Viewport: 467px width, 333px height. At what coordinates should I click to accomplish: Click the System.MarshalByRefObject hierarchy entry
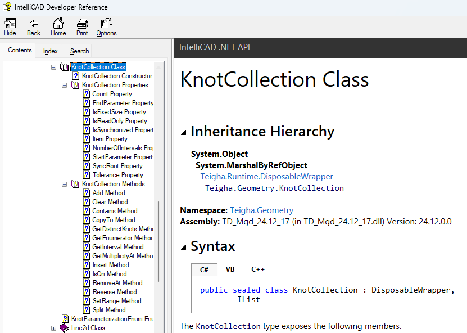tap(251, 165)
